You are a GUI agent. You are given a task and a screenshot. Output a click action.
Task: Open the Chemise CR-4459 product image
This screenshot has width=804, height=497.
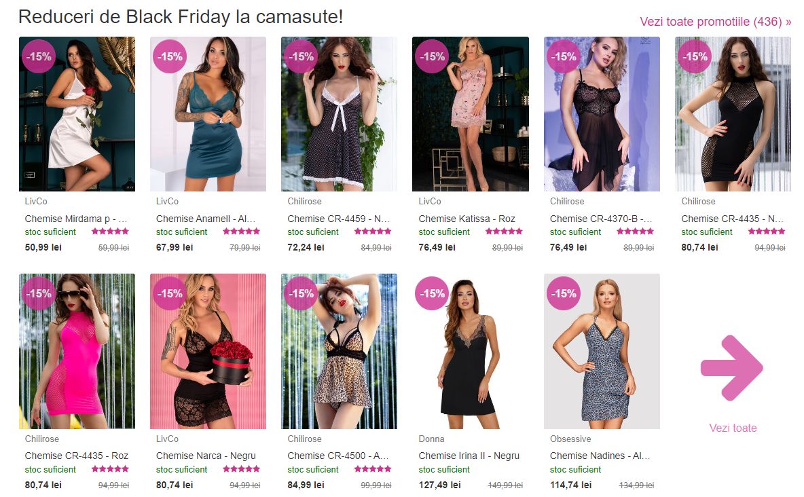point(339,114)
